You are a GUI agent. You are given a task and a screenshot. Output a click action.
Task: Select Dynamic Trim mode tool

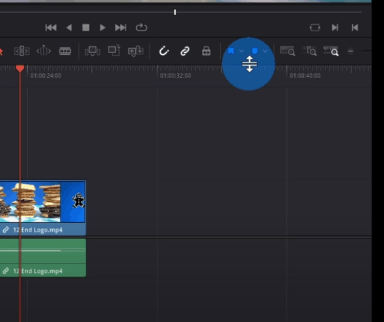pyautogui.click(x=44, y=51)
